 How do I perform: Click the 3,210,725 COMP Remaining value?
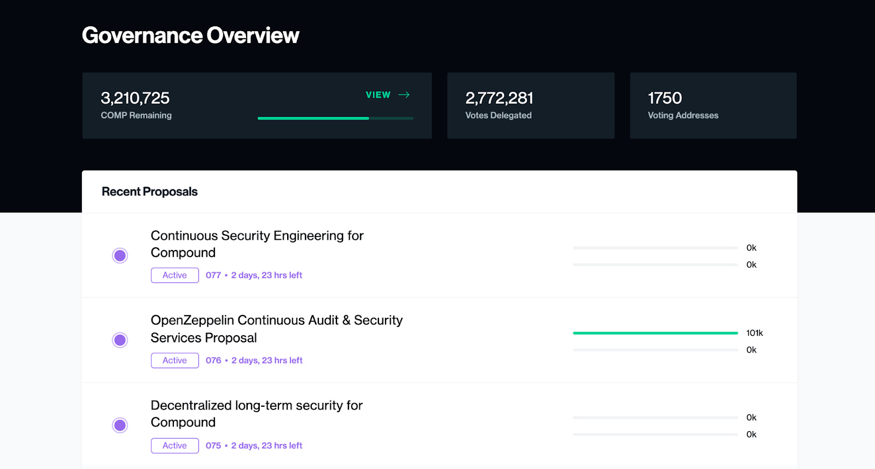135,98
